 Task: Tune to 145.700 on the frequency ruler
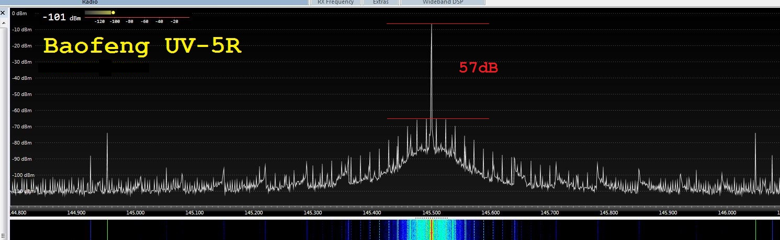pyautogui.click(x=550, y=212)
